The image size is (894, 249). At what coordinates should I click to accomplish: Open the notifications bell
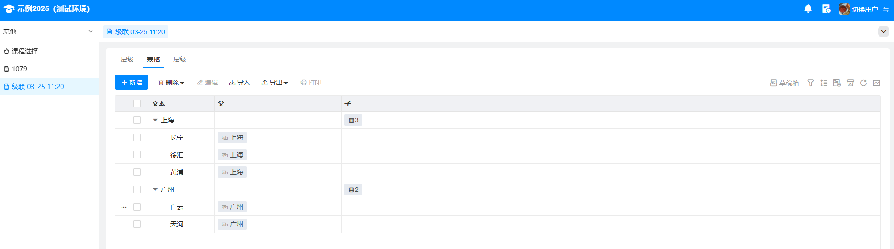click(808, 9)
